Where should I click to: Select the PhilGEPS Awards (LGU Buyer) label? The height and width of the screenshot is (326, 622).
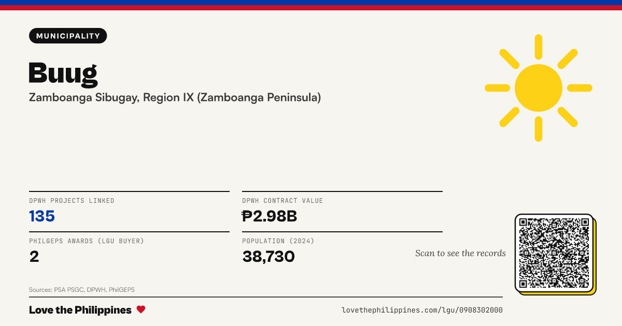point(87,241)
